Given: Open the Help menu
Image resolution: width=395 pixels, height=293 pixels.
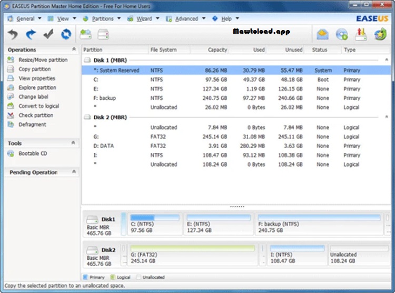Looking at the screenshot, I should point(225,18).
